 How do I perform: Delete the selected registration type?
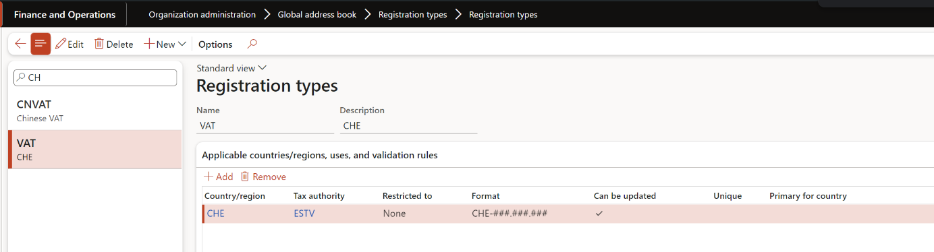(x=113, y=44)
